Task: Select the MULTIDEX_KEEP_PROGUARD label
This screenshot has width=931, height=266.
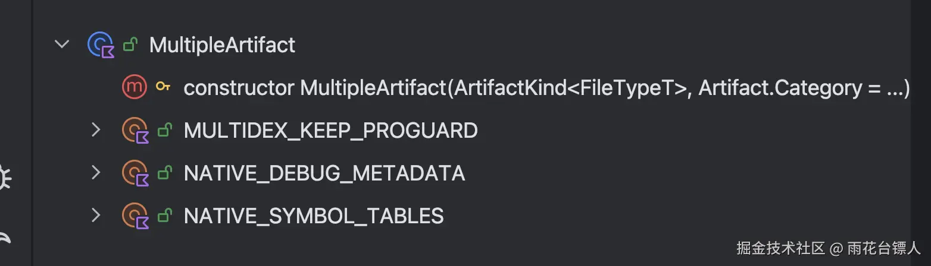Action: pyautogui.click(x=330, y=131)
